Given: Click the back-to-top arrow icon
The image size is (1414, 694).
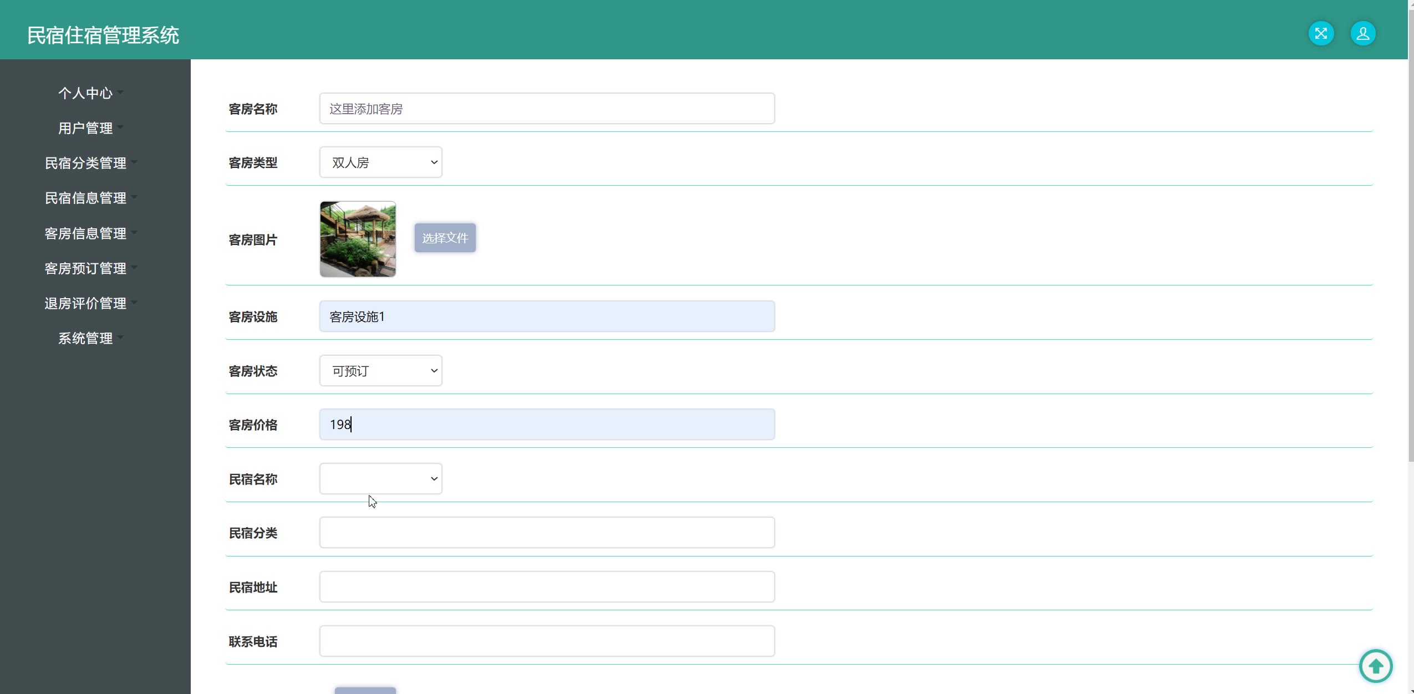Looking at the screenshot, I should [1375, 666].
